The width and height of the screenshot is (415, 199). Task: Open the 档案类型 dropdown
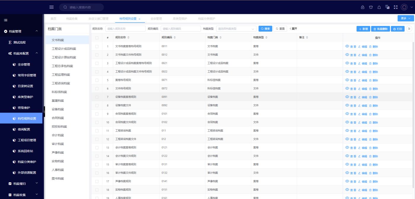click(x=236, y=29)
